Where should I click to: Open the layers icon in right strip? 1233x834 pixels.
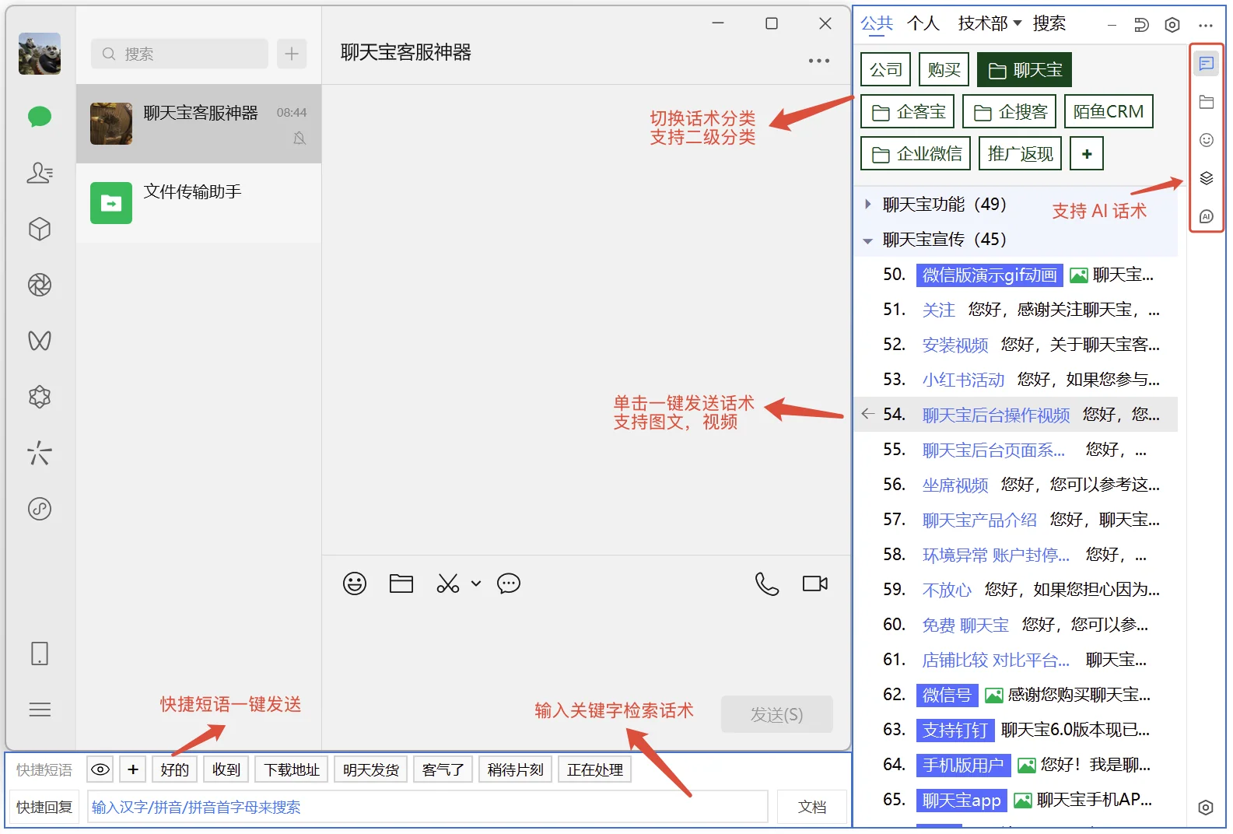point(1207,178)
